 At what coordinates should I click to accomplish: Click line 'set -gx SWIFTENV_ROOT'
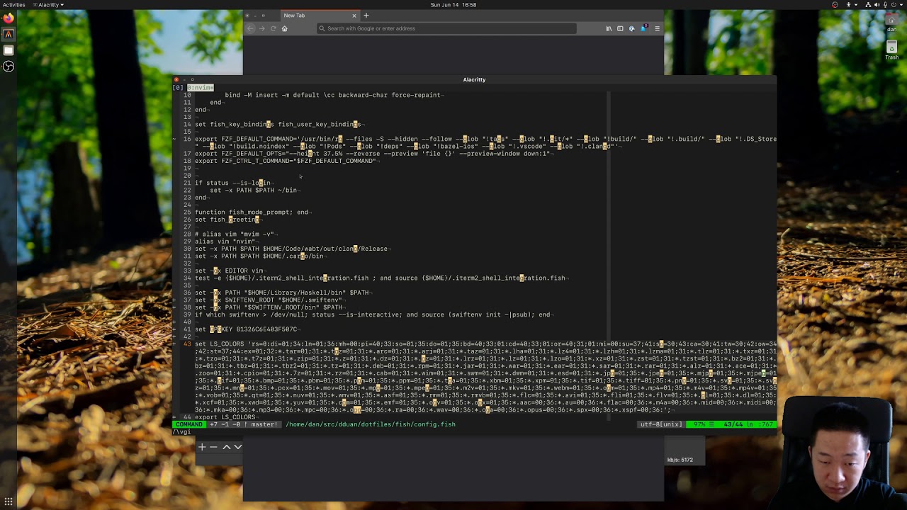coord(269,300)
